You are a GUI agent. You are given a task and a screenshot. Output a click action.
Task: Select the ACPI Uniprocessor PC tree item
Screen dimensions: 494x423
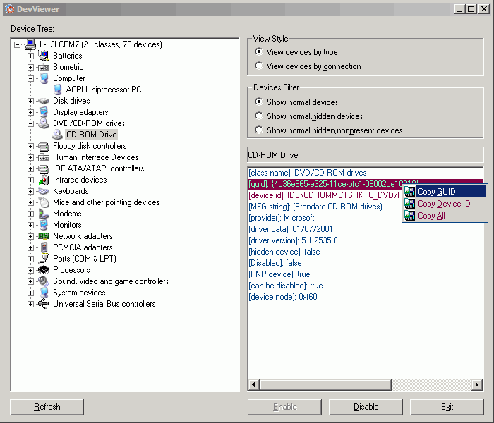pyautogui.click(x=103, y=90)
